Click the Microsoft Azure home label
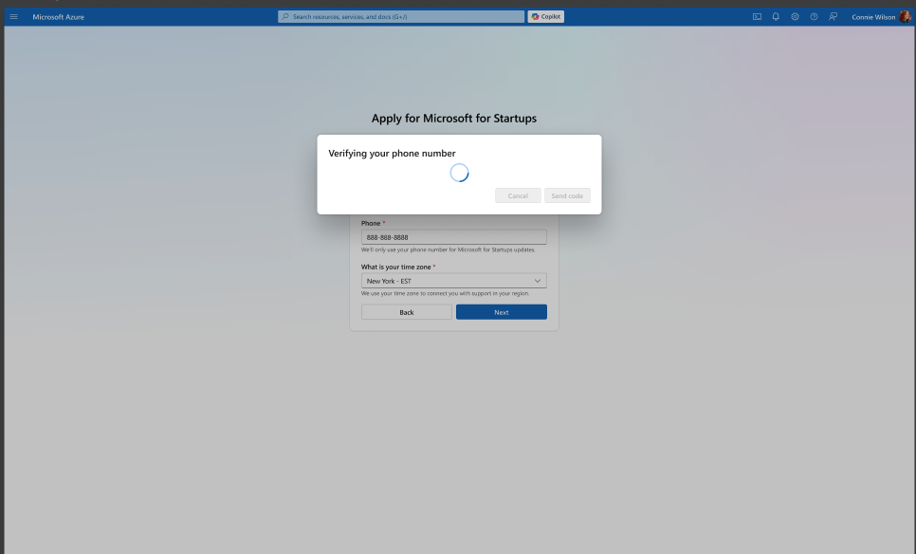This screenshot has height=554, width=916. click(x=59, y=17)
